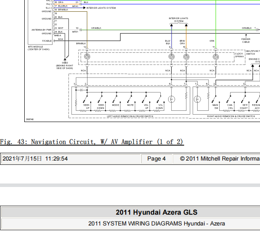This screenshot has width=260, height=235.
Task: Click the ground symbol above GM03
Action: click(x=65, y=59)
